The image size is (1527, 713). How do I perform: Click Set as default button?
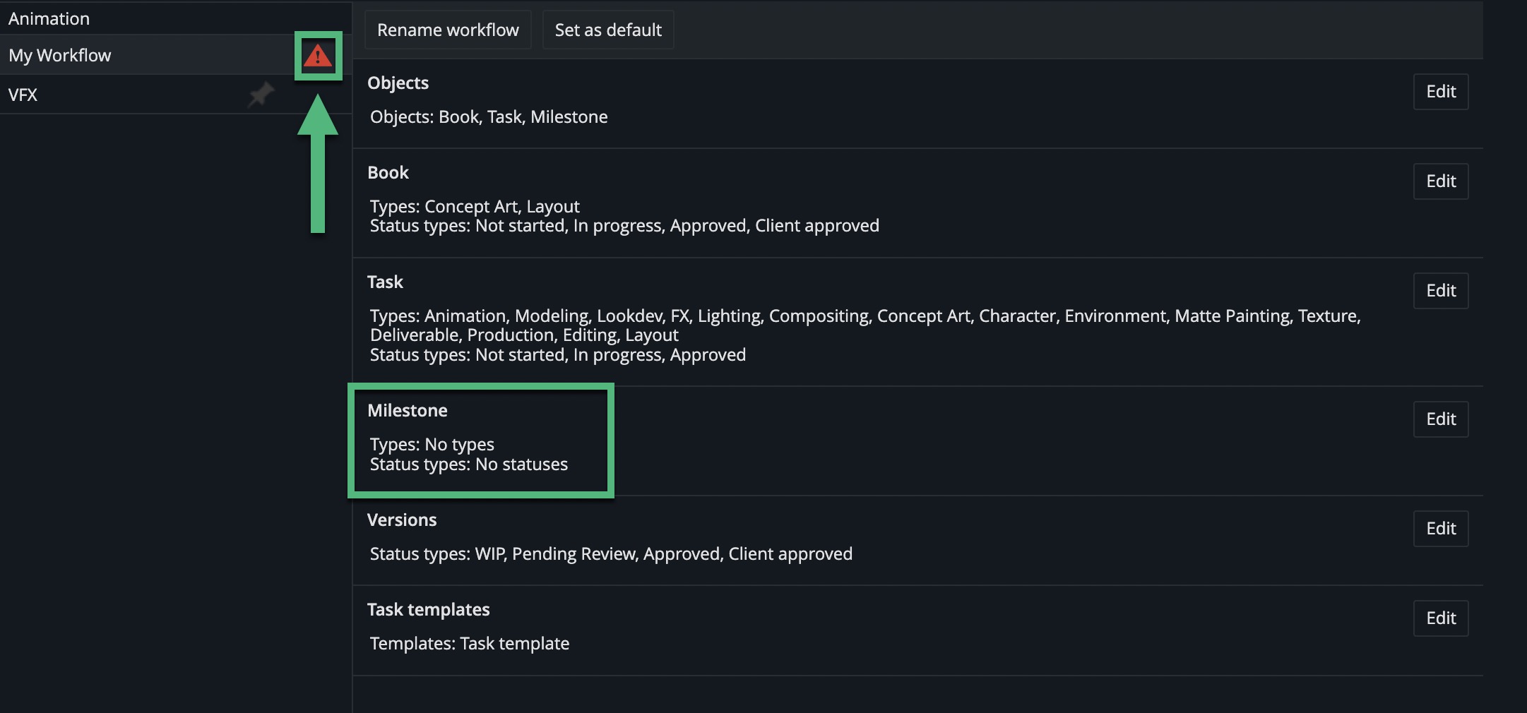click(x=607, y=30)
